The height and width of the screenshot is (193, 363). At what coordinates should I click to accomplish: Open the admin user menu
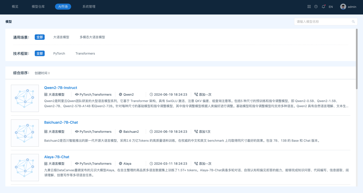[352, 7]
